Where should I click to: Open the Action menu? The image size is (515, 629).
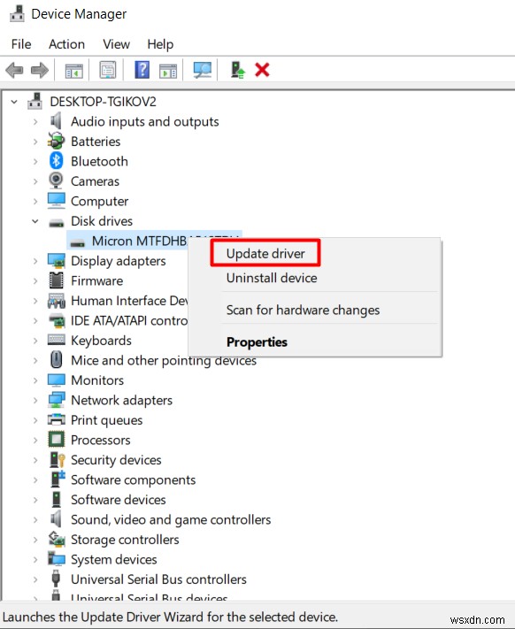pos(66,44)
